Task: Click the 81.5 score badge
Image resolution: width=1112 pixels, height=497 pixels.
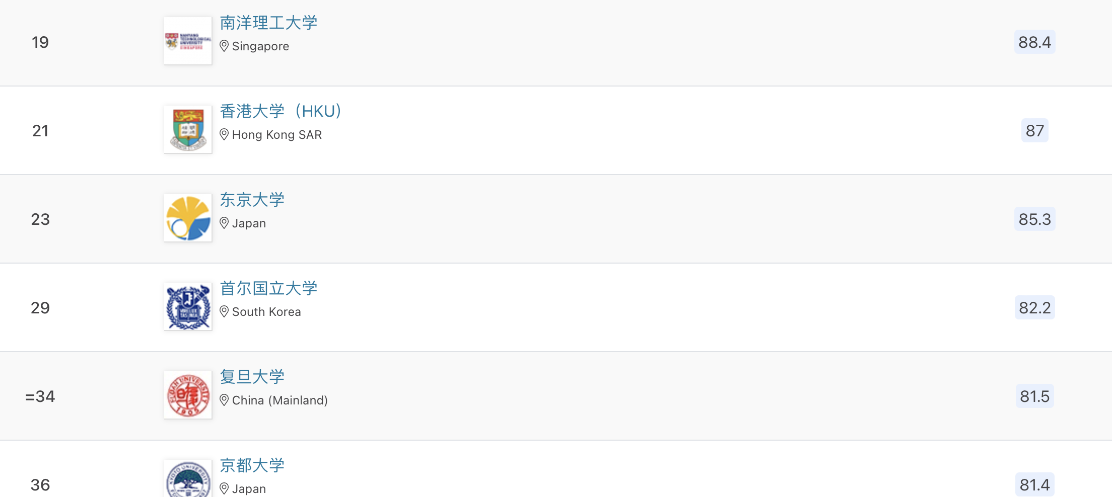Action: (x=1034, y=396)
